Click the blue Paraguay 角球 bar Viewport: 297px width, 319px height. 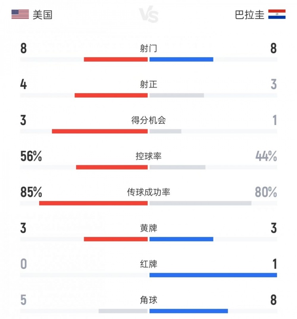coord(188,311)
